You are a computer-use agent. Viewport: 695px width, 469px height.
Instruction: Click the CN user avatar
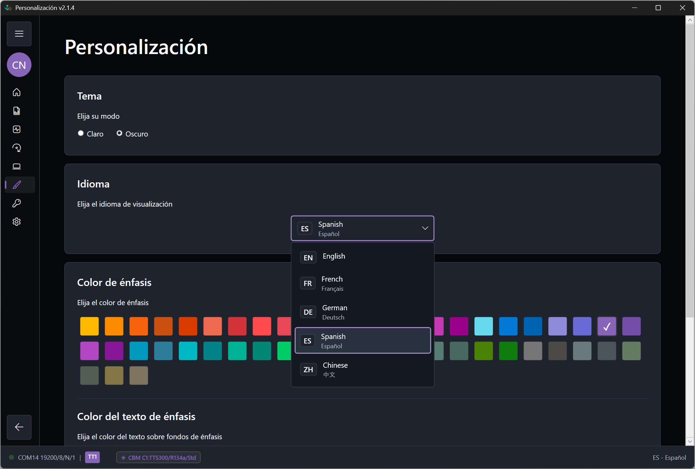click(x=19, y=65)
